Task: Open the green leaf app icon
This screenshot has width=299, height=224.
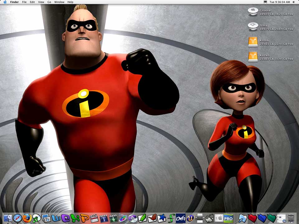Action: (142, 218)
